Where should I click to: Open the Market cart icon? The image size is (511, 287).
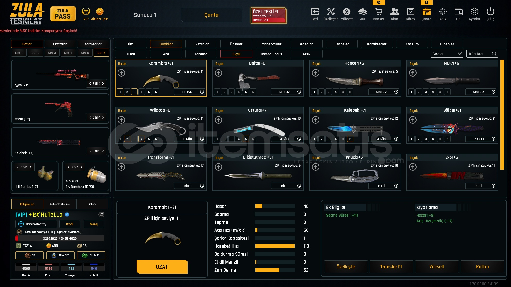(378, 12)
